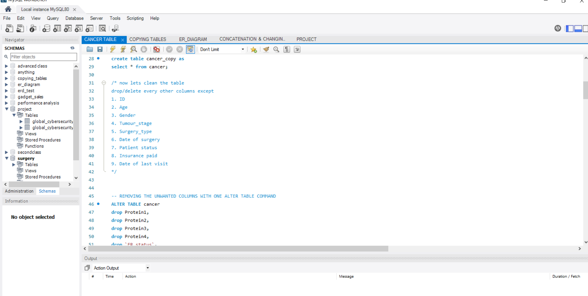588x296 pixels.
Task: Create a new stored procedure icon
Action: click(79, 28)
